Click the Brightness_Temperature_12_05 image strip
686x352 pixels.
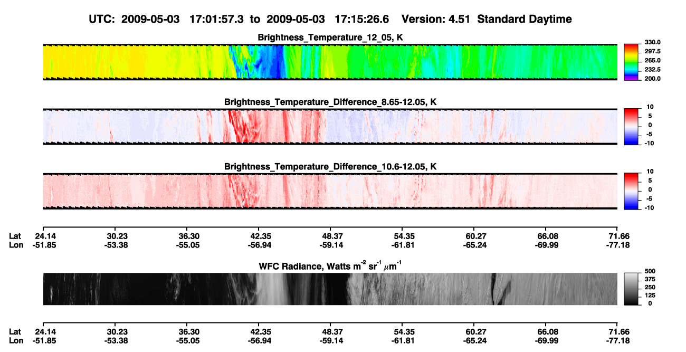[330, 62]
